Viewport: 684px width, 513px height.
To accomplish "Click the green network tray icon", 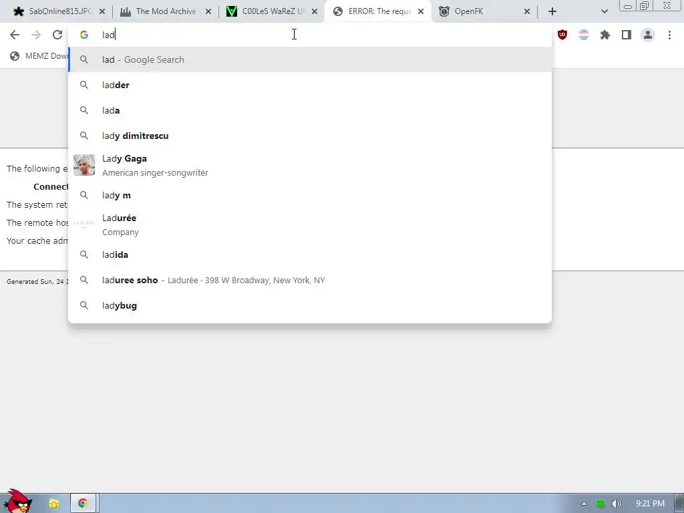I will click(601, 504).
